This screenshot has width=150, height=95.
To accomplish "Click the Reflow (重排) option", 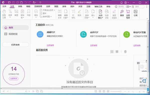I will coord(43,13).
